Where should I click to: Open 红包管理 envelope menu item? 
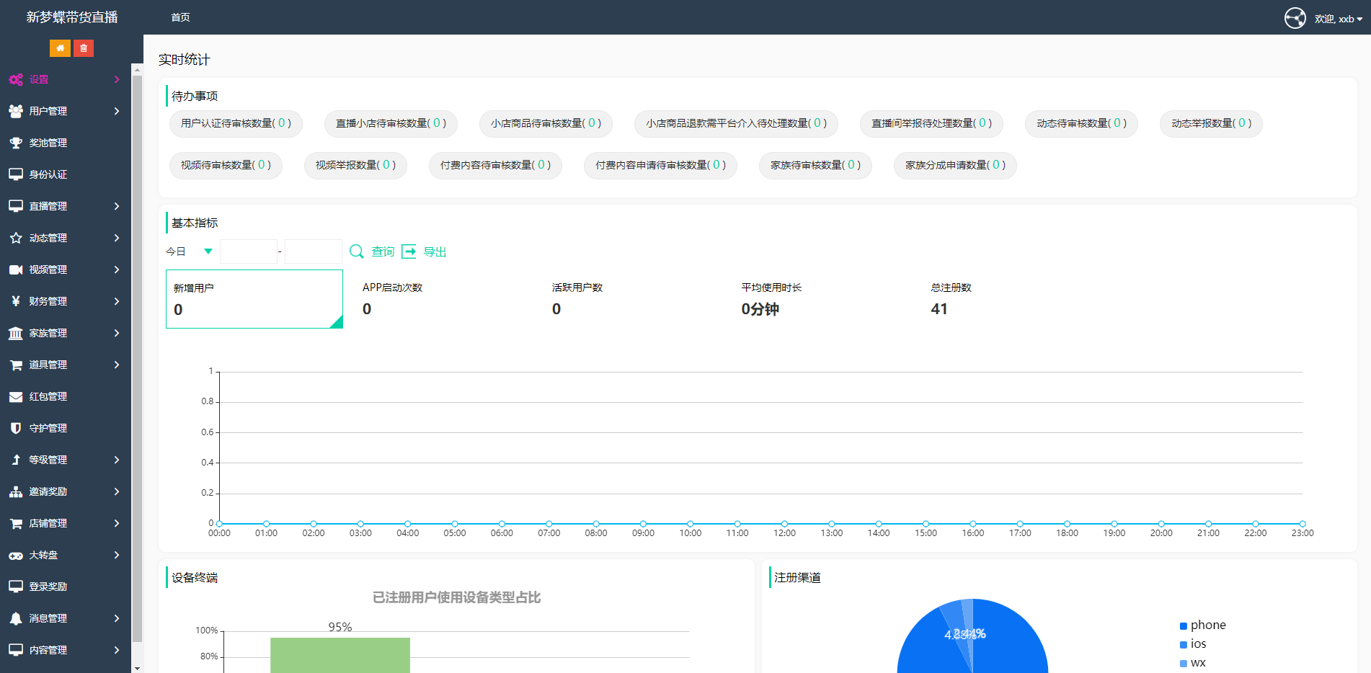[48, 396]
